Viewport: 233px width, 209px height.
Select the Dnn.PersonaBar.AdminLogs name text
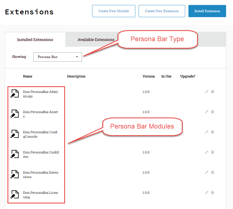(x=40, y=94)
